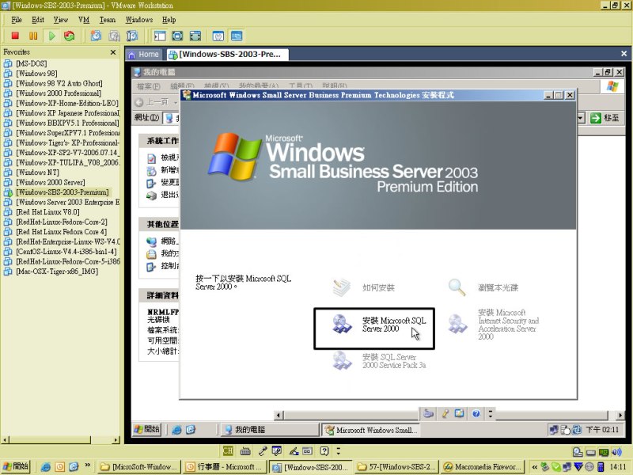Select [MS-DOS] in Favorites
Screen dimensions: 633x475
[32, 64]
